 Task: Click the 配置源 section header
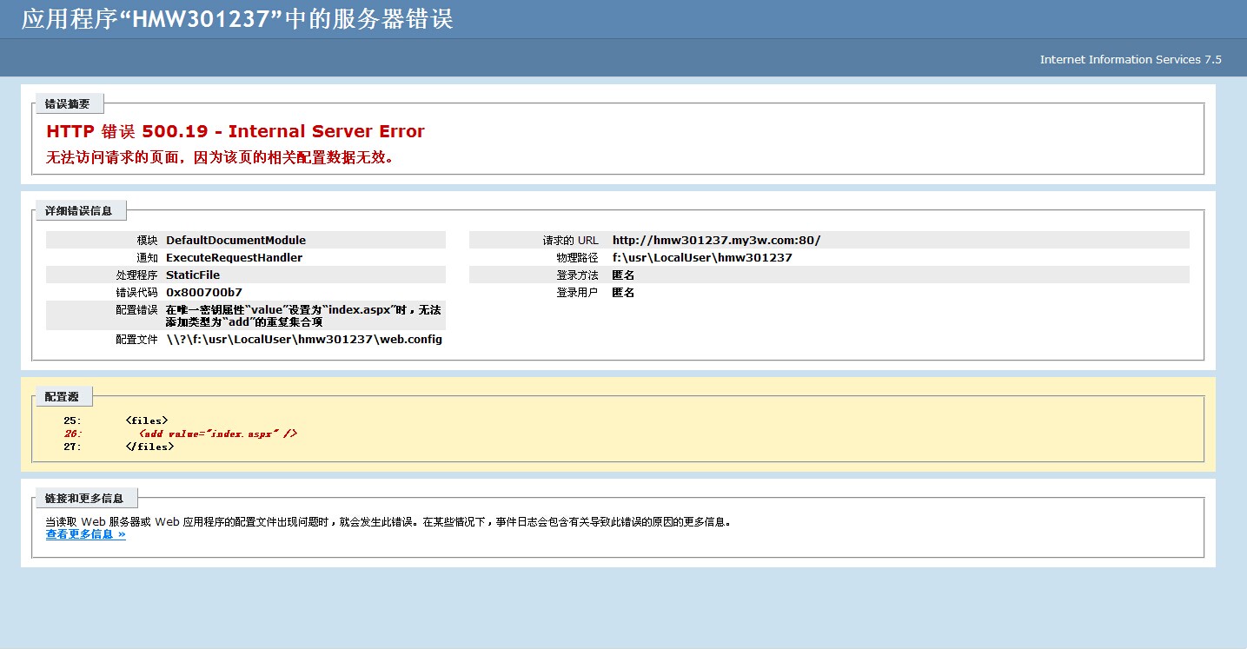pos(62,397)
